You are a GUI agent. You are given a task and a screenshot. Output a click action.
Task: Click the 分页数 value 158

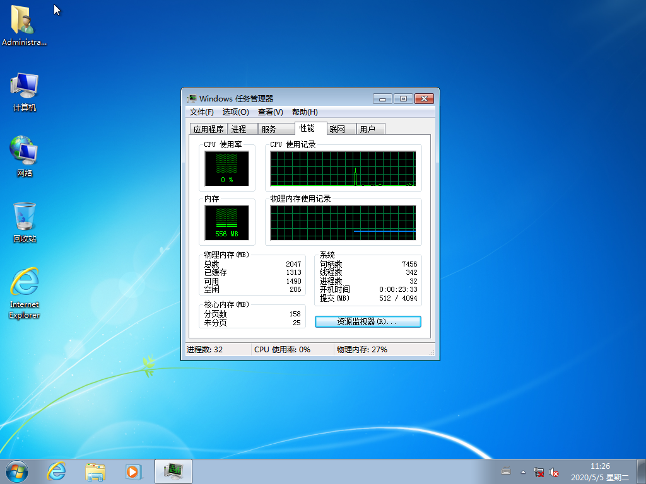(x=295, y=314)
